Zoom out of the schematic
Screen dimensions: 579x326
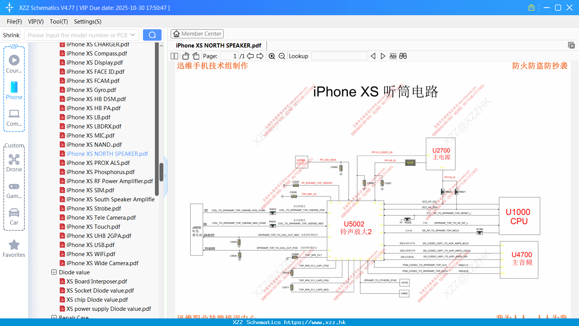coord(282,56)
